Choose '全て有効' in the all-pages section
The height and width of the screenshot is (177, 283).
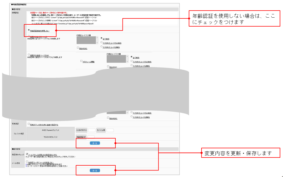102,38
